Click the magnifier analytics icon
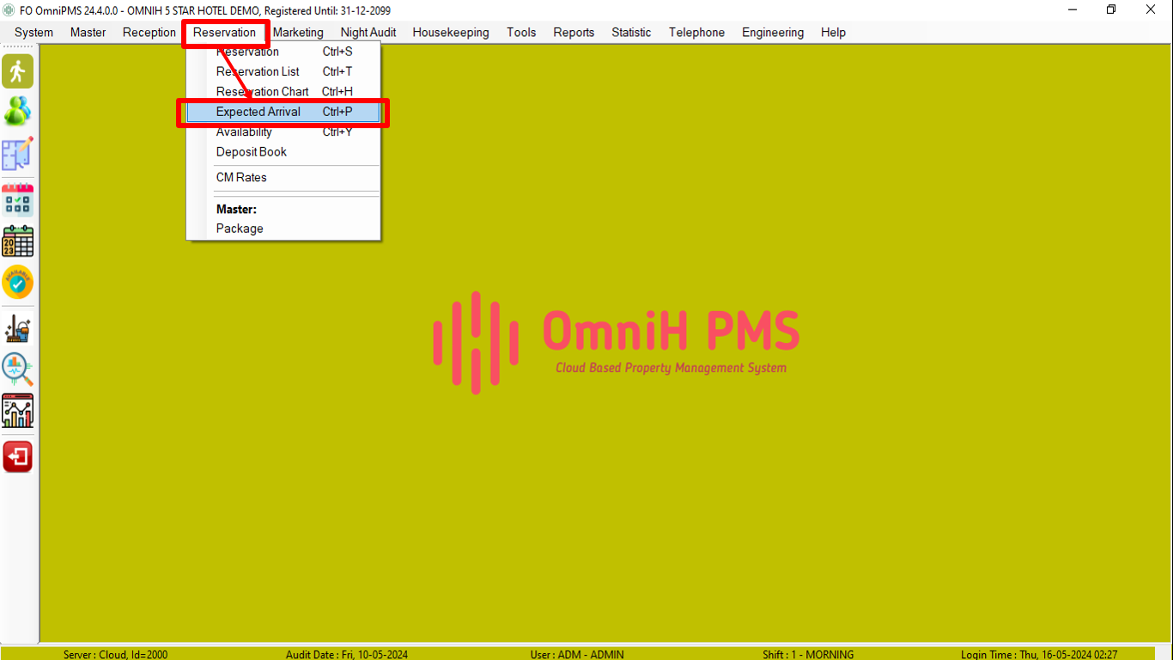The height and width of the screenshot is (660, 1173). click(x=18, y=370)
